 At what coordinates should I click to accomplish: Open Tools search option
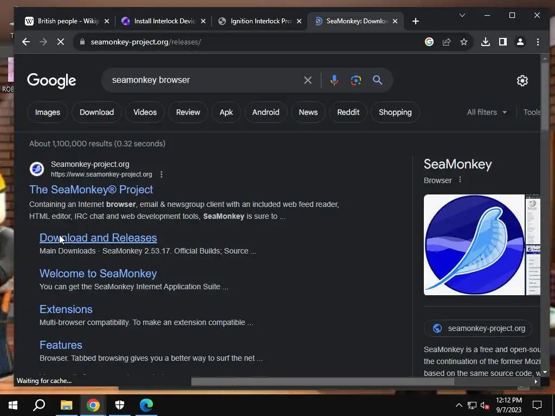click(532, 112)
